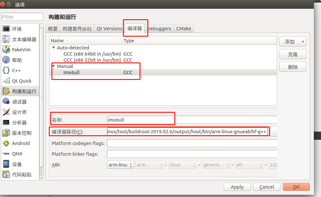Screen dimensions: 321x197
Task: Open the linux OS combo box
Action: (183, 164)
